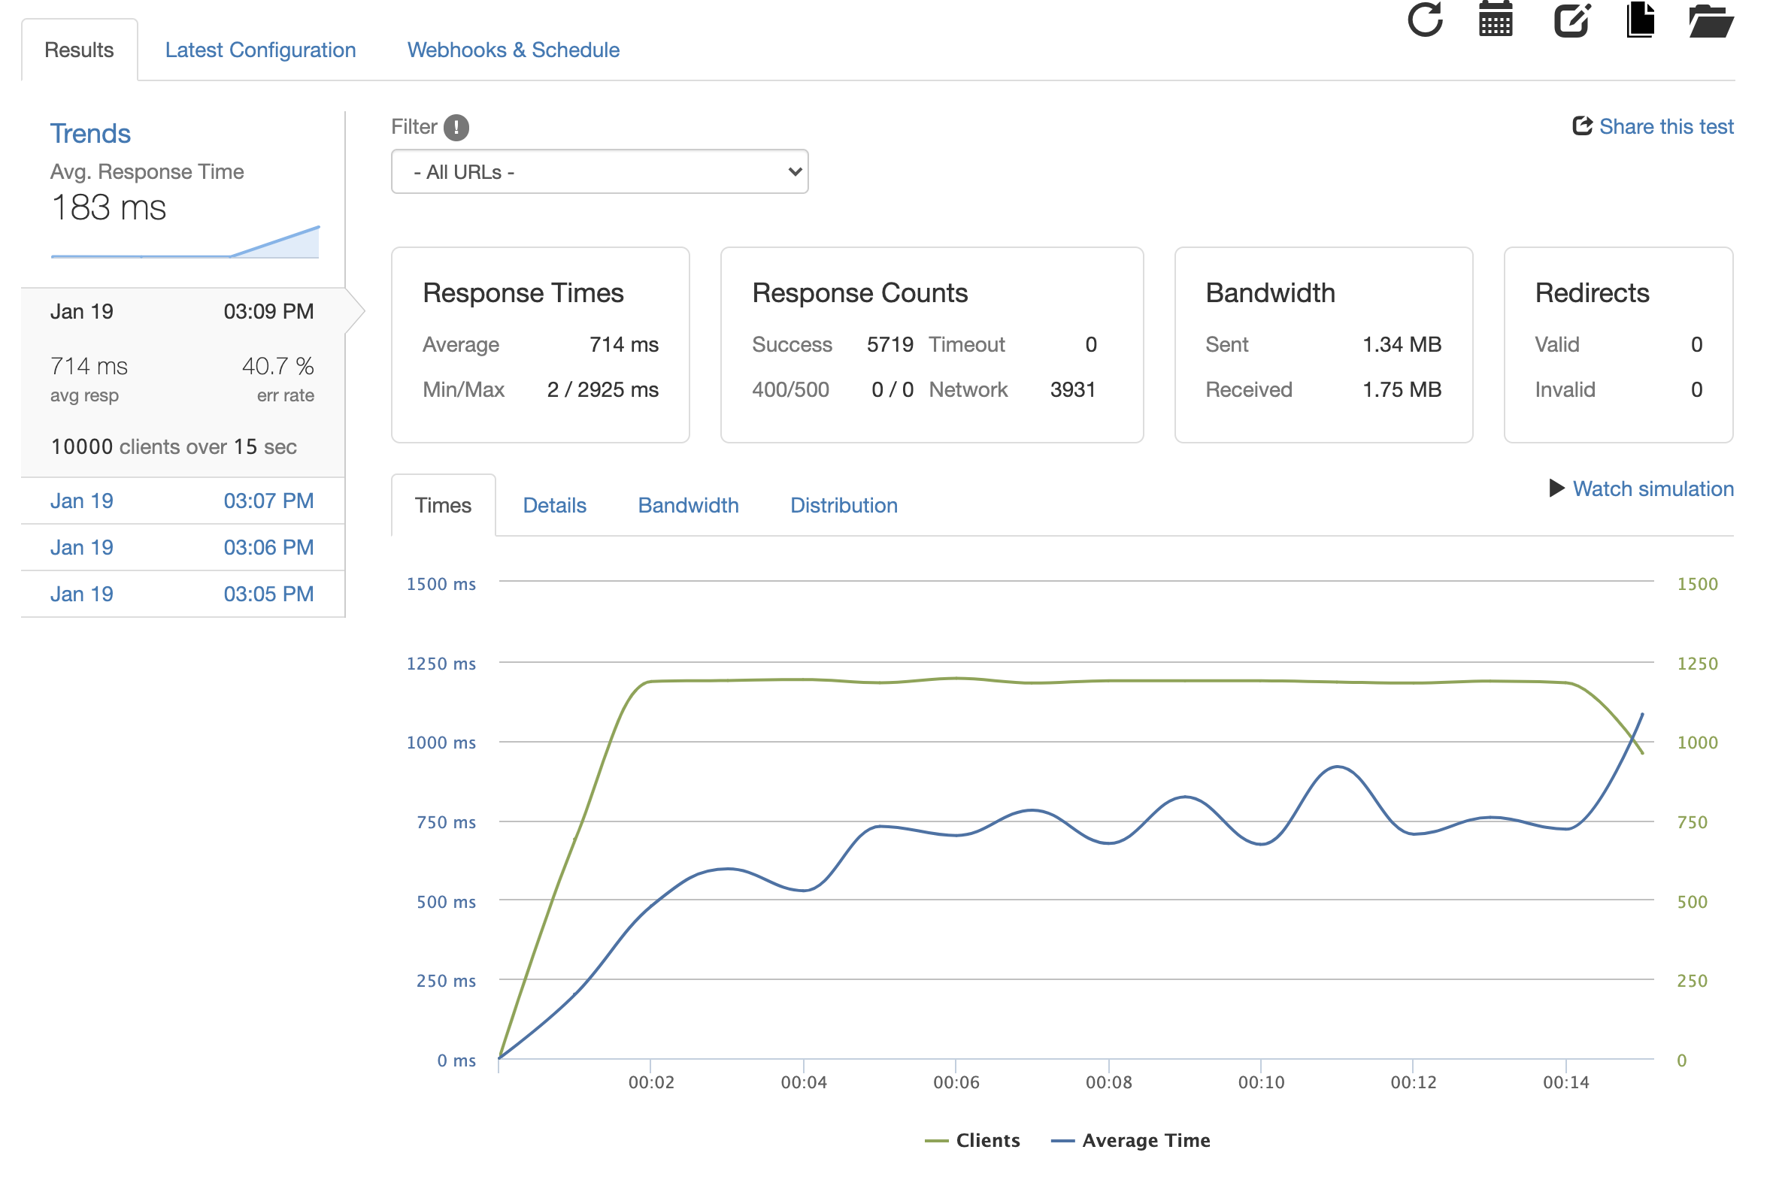The image size is (1779, 1195).
Task: Click the Watch simulation link
Action: pyautogui.click(x=1653, y=489)
